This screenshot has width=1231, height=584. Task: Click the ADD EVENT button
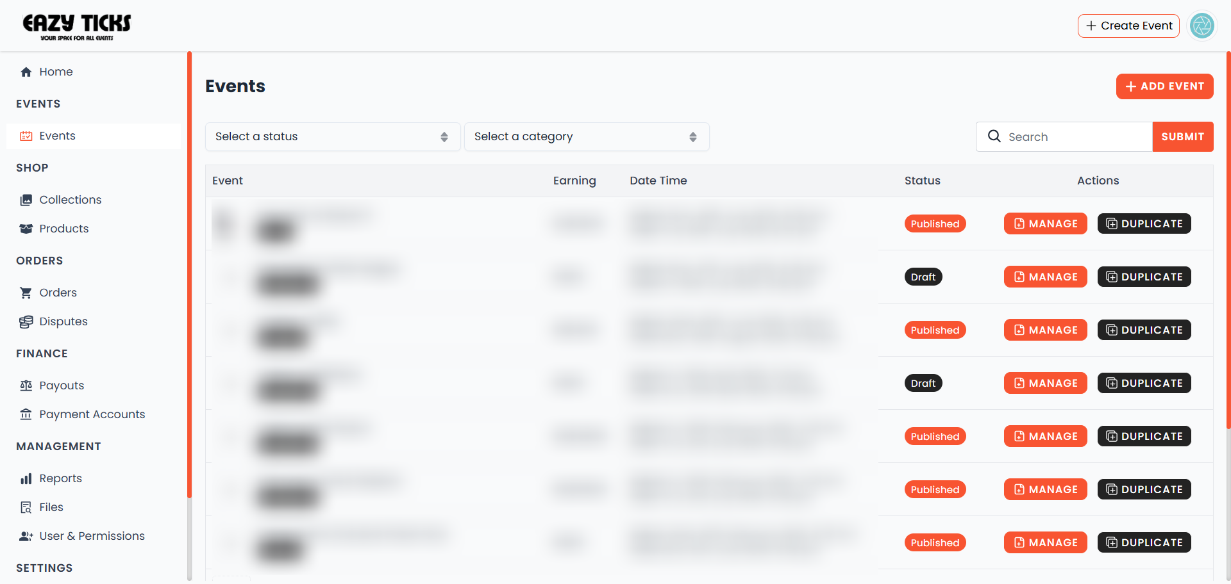tap(1164, 86)
